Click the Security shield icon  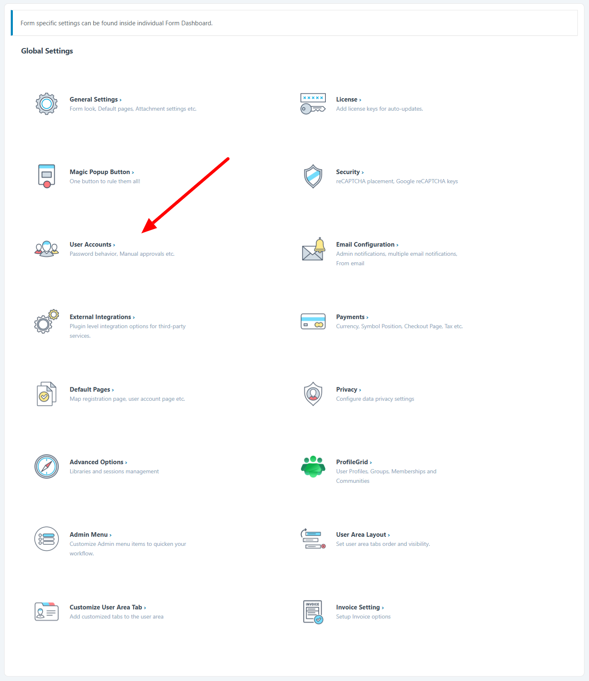point(313,176)
